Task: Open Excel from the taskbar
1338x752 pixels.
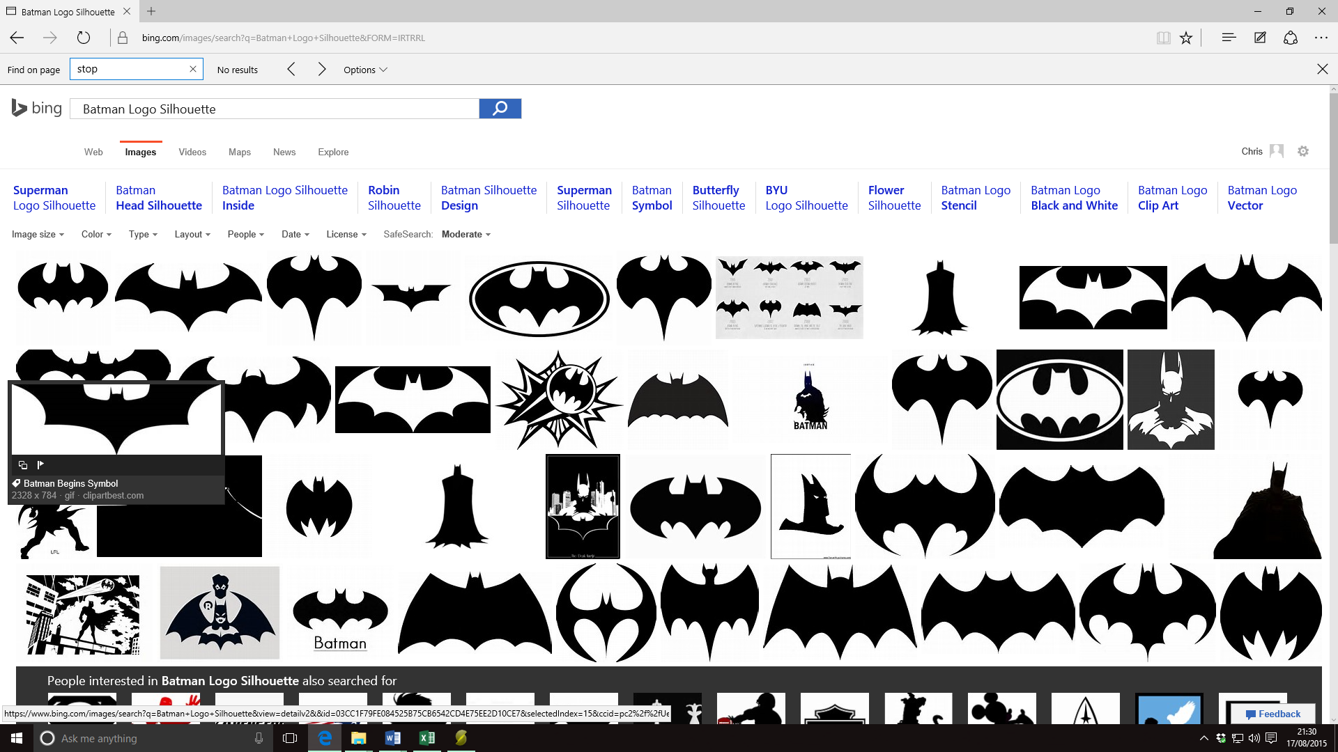Action: pos(427,738)
